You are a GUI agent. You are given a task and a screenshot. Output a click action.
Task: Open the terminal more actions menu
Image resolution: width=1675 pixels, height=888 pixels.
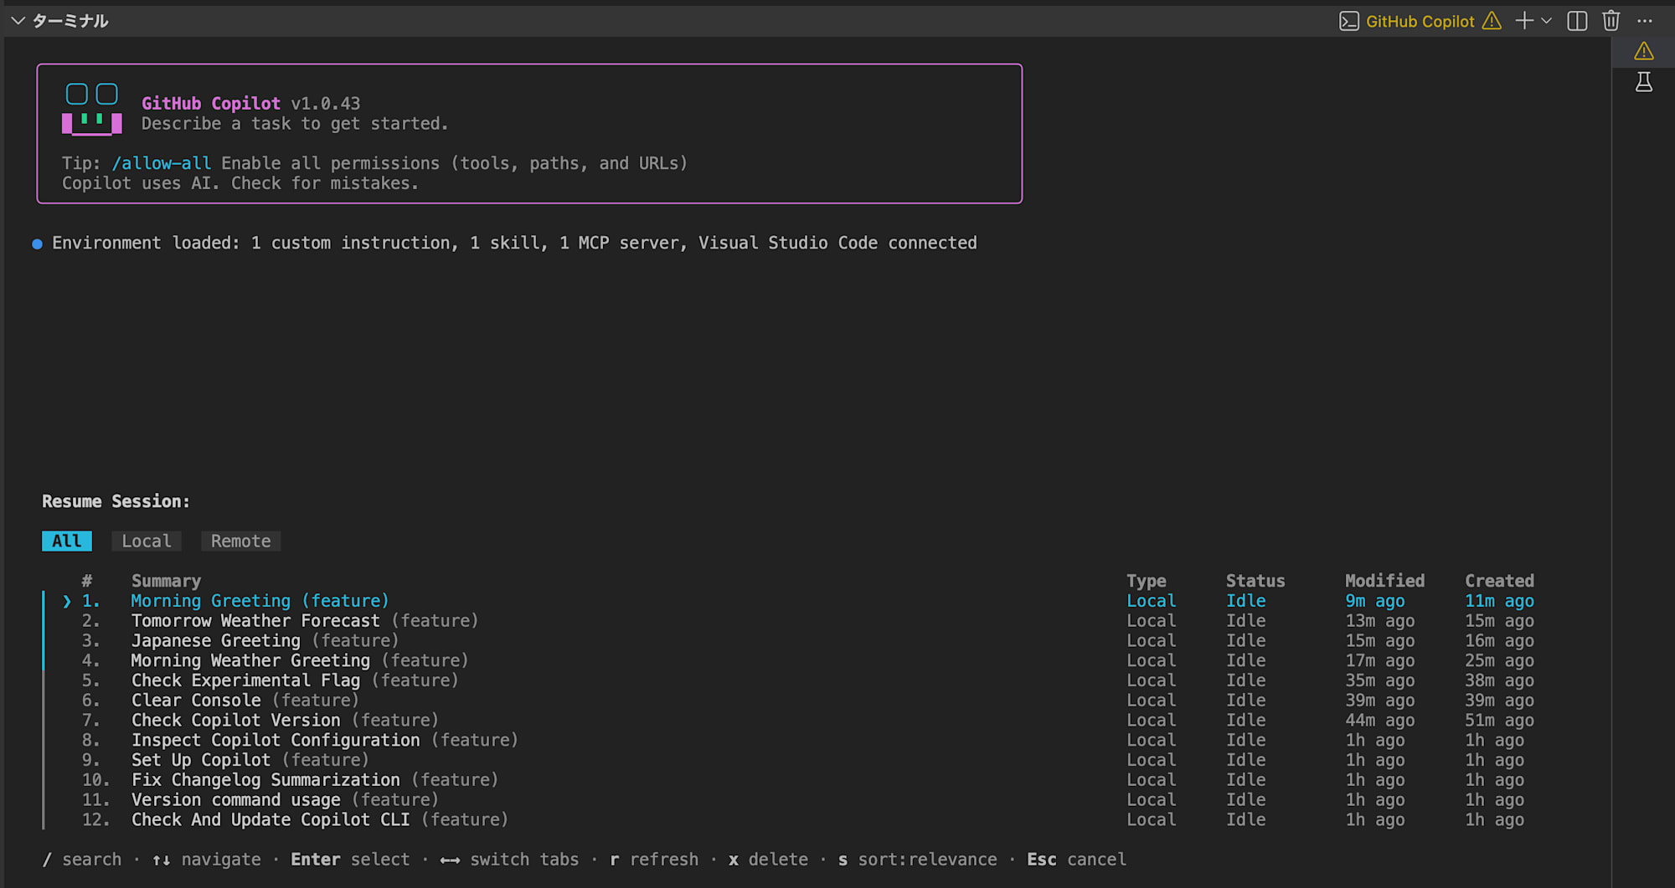click(x=1645, y=21)
